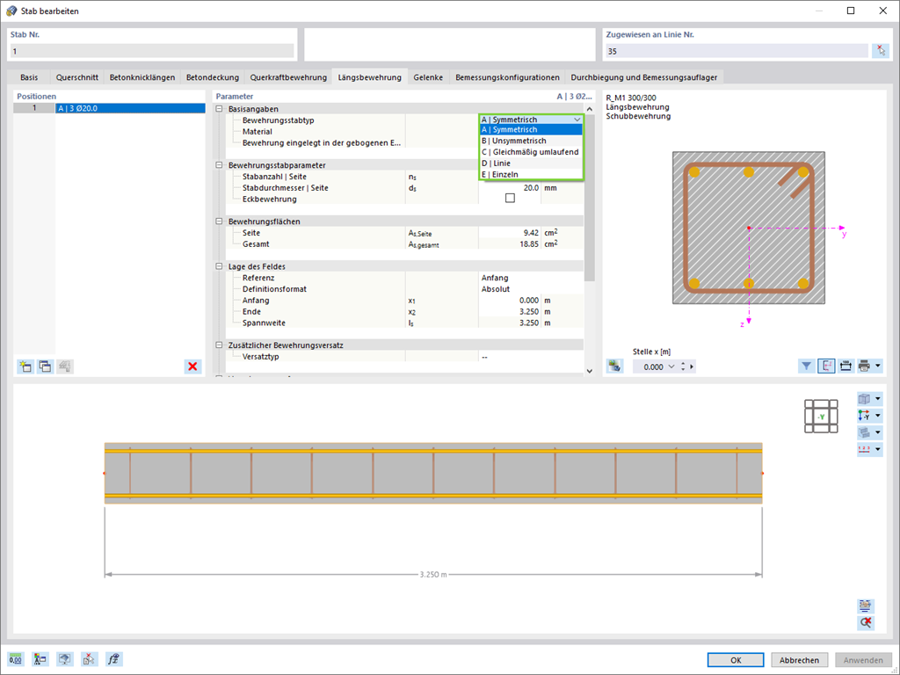Select C | Gleichmäßig umlaufend in the list
The image size is (900, 675).
(x=532, y=152)
